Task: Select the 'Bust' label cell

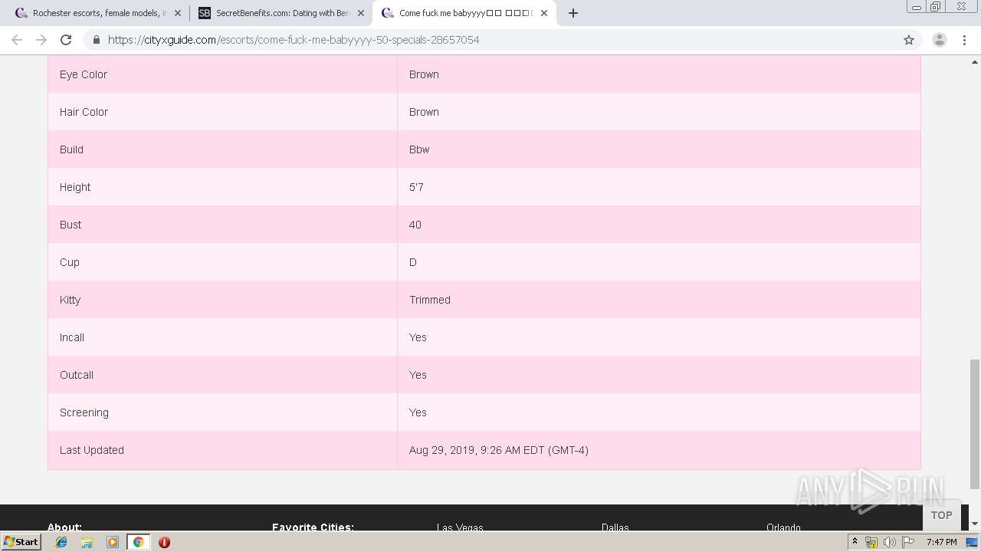Action: point(222,225)
